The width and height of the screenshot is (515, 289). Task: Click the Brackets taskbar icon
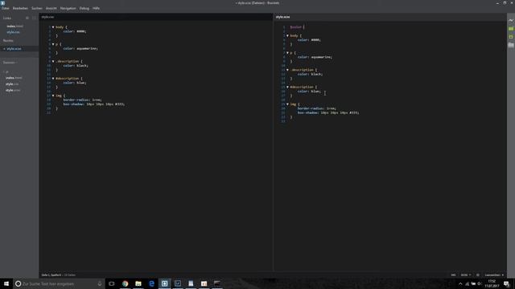point(164,283)
